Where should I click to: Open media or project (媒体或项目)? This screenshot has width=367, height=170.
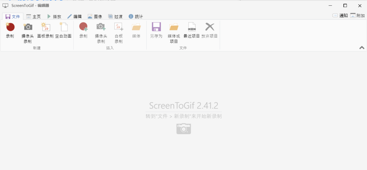coord(174,33)
